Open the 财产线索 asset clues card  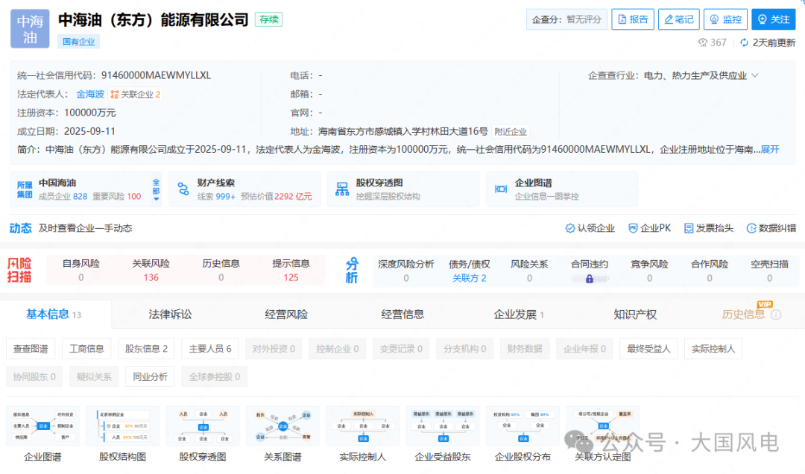(x=244, y=189)
